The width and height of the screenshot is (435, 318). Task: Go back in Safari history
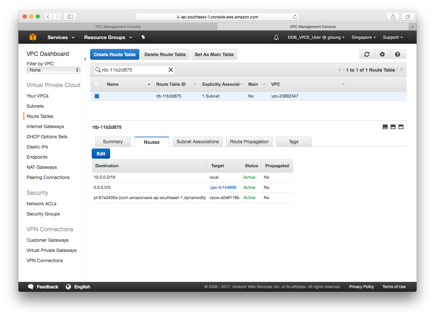(x=48, y=16)
